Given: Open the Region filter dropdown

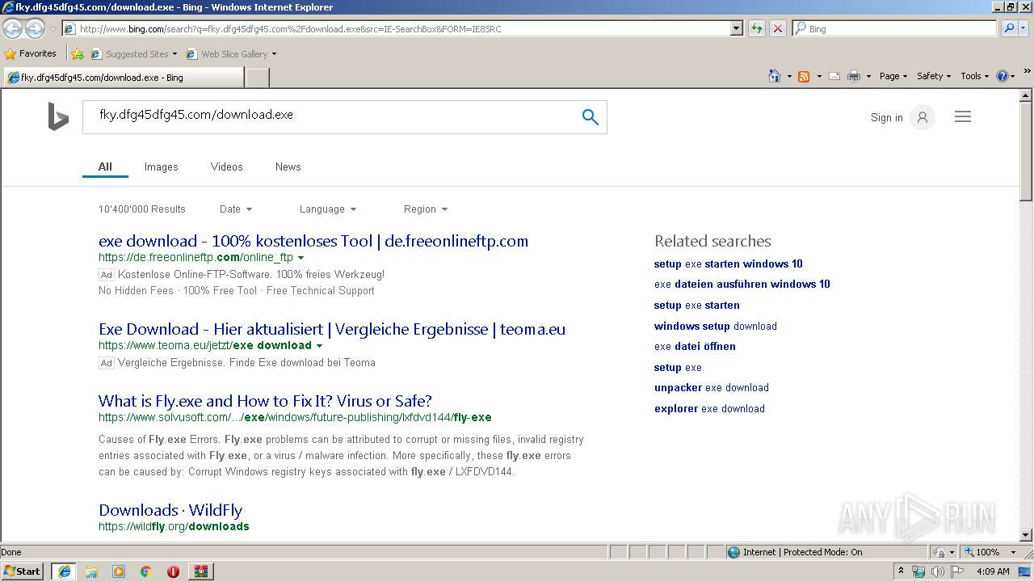Looking at the screenshot, I should [426, 209].
